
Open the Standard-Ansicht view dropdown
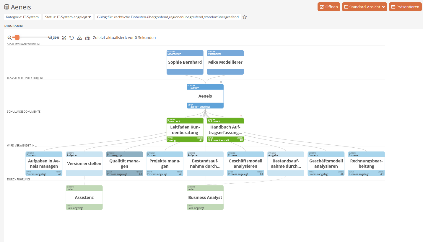(x=365, y=7)
